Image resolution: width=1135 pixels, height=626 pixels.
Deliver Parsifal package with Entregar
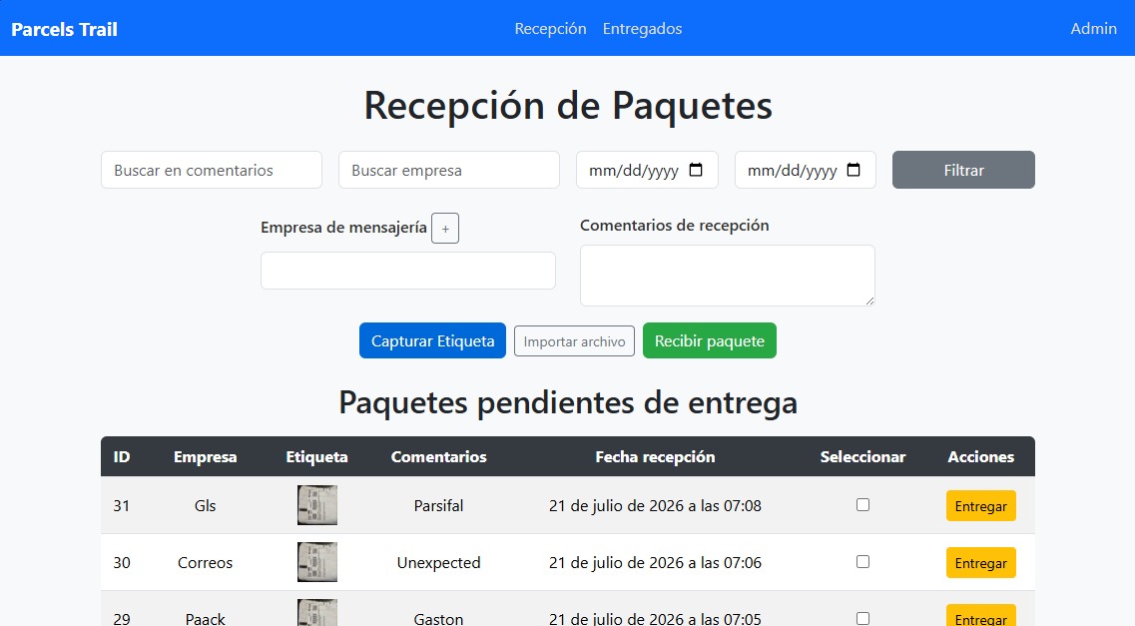pyautogui.click(x=981, y=506)
